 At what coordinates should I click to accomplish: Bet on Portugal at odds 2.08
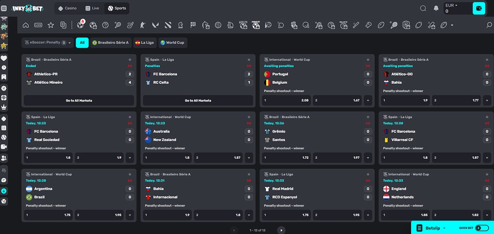pyautogui.click(x=287, y=100)
